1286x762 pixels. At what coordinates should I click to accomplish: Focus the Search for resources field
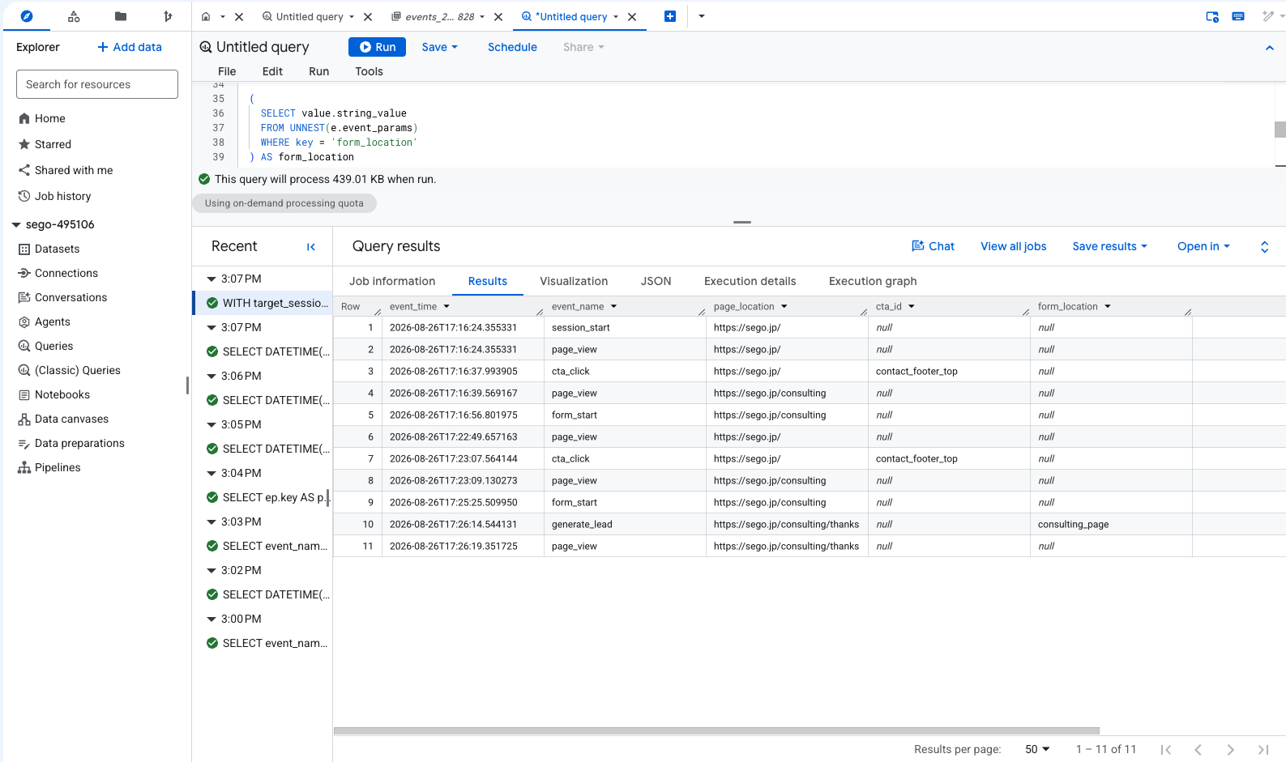(x=97, y=84)
